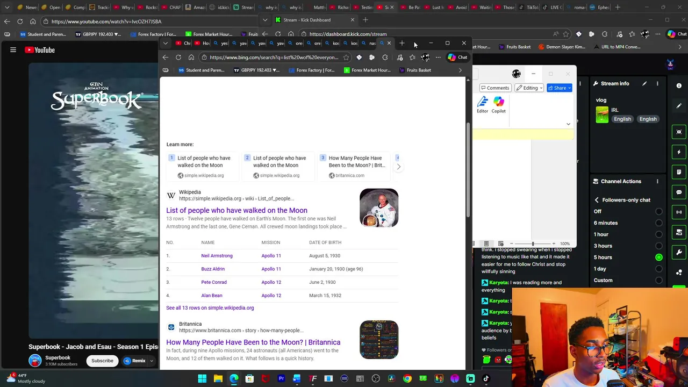Edit Stream info with the pencil icon
Viewport: 688px width, 387px height.
(643, 83)
